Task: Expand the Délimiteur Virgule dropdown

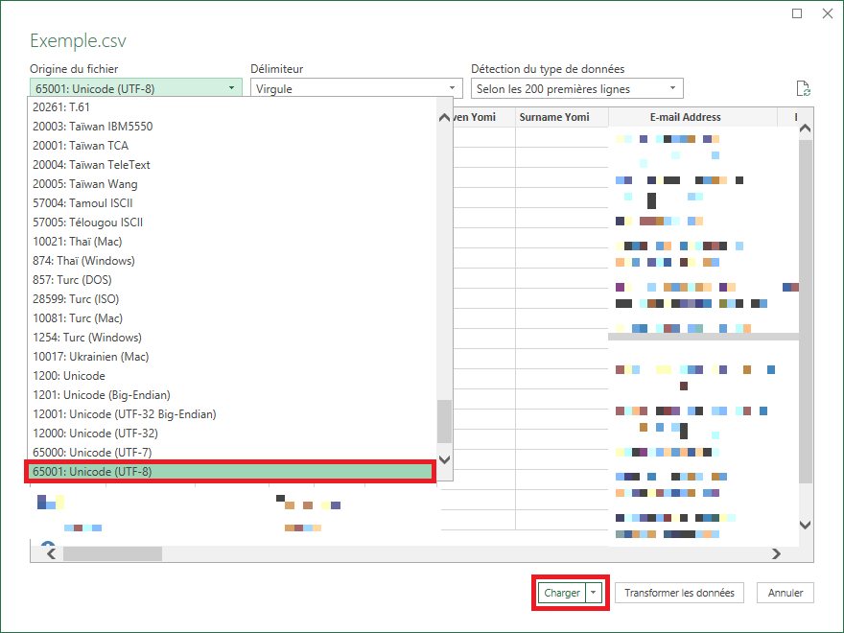Action: pyautogui.click(x=357, y=89)
